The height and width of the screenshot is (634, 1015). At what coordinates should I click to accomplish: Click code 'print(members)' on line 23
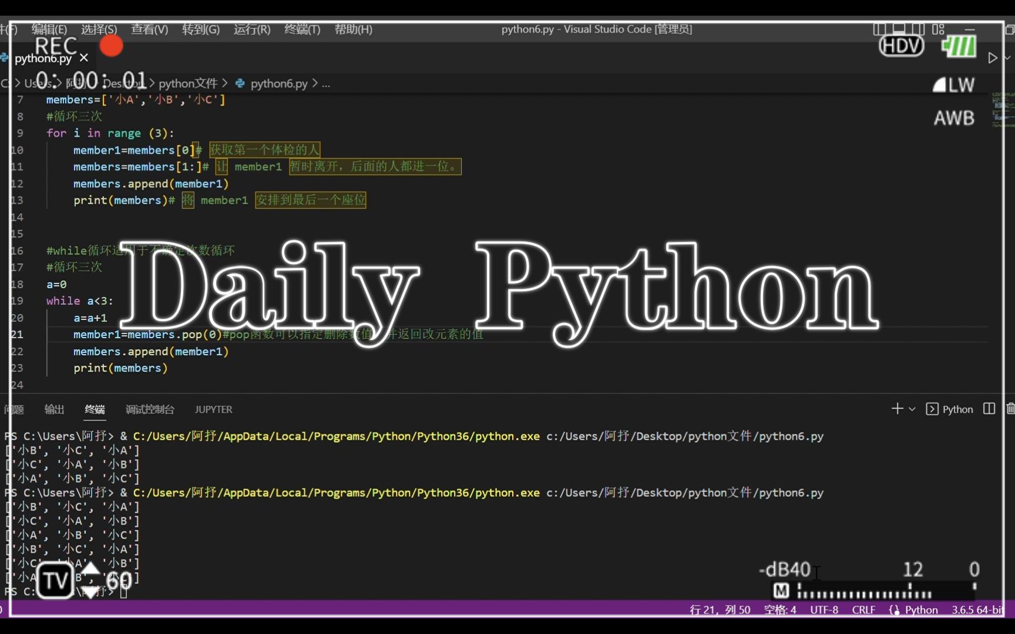pos(120,368)
